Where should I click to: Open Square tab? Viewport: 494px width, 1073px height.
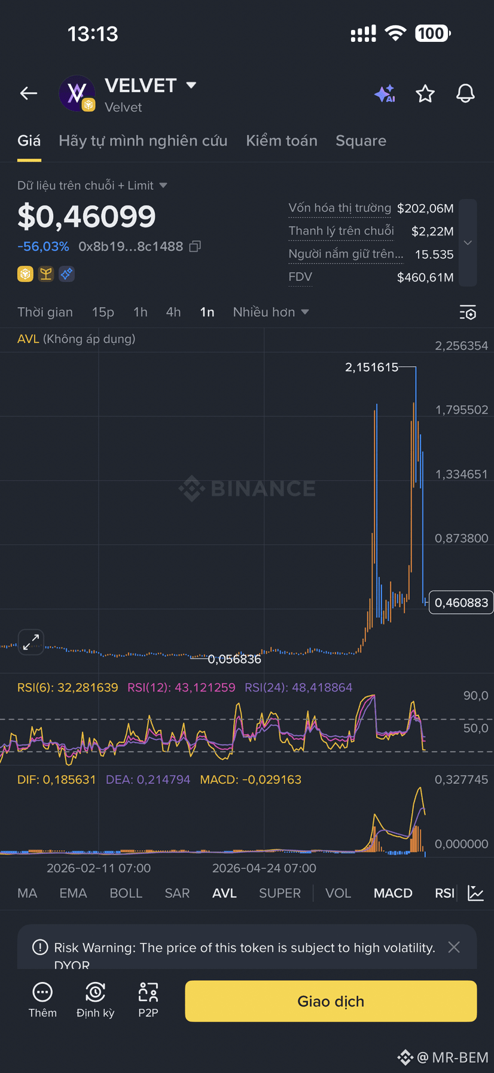361,141
